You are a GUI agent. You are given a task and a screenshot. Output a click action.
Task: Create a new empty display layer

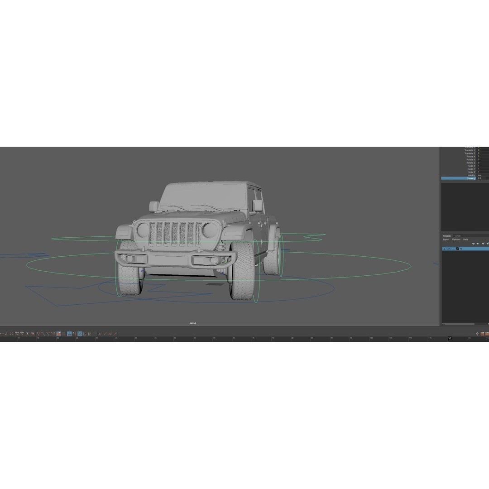click(x=483, y=243)
